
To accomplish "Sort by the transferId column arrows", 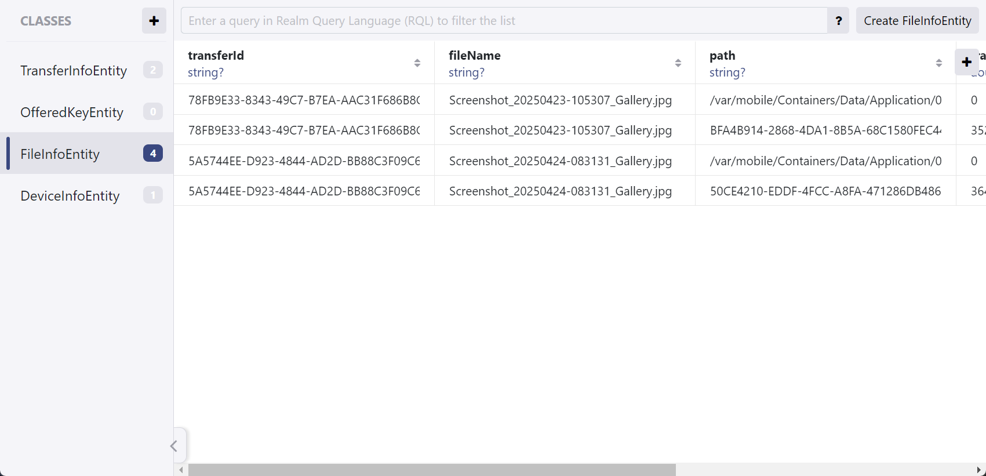I will pyautogui.click(x=417, y=63).
